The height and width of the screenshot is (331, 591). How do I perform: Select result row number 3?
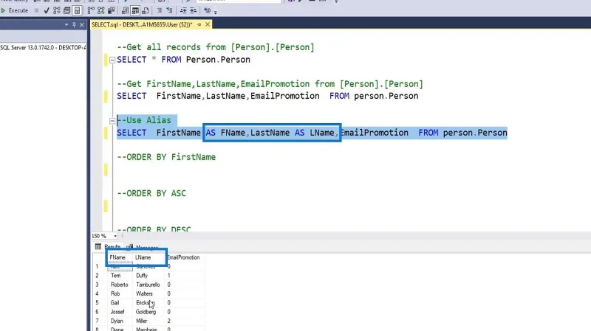tap(100, 285)
